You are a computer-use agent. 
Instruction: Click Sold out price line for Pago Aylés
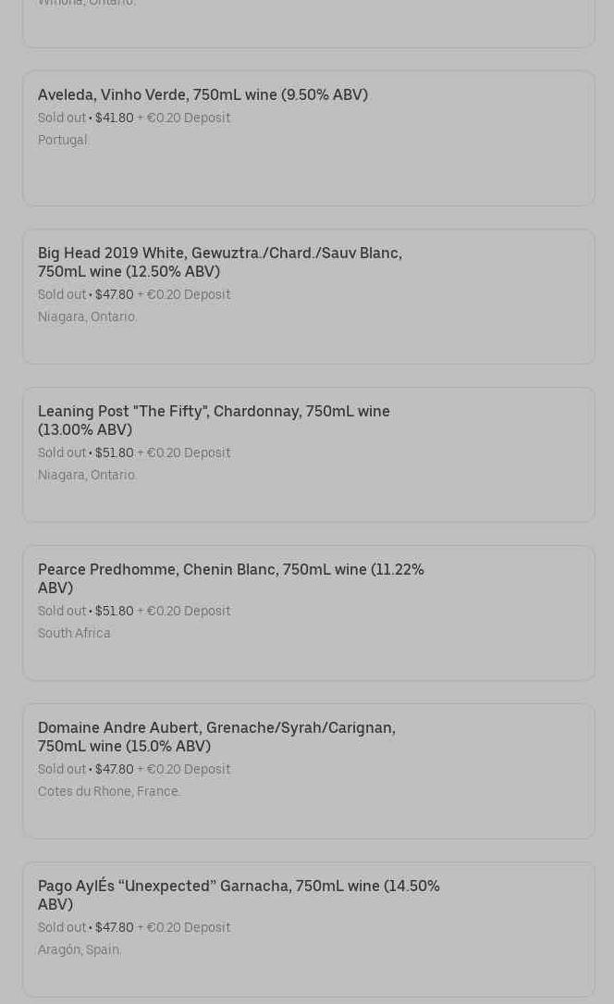coord(134,927)
